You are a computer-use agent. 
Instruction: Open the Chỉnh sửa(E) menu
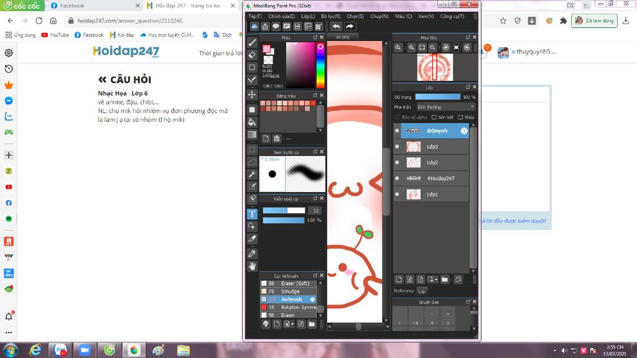point(282,16)
